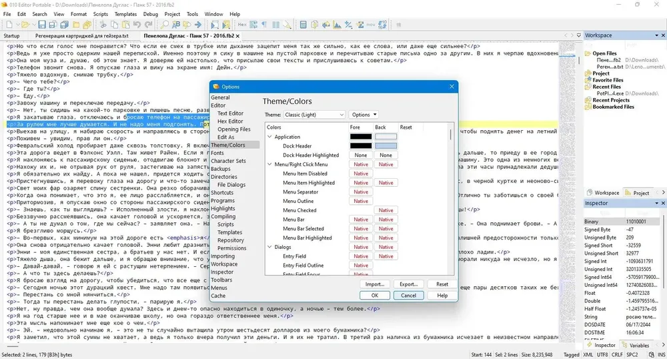667x359 pixels.
Task: Click the Import... button
Action: (x=375, y=284)
